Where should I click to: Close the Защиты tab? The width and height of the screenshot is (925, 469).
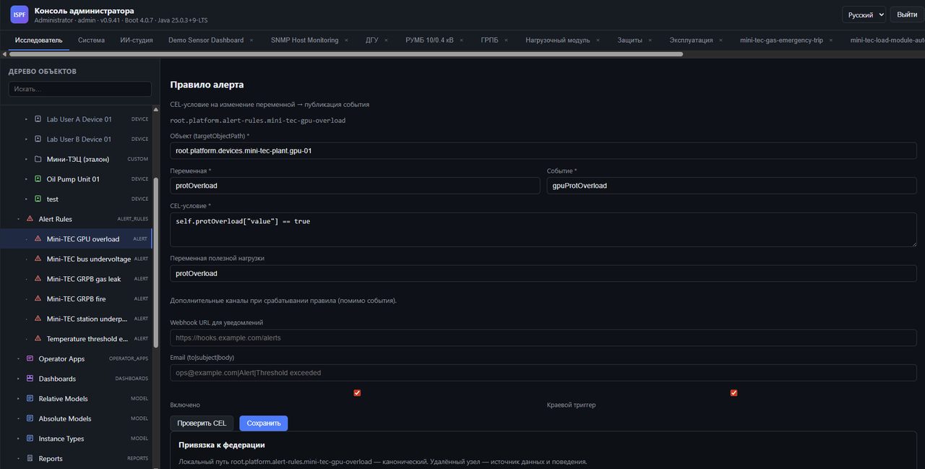point(650,40)
